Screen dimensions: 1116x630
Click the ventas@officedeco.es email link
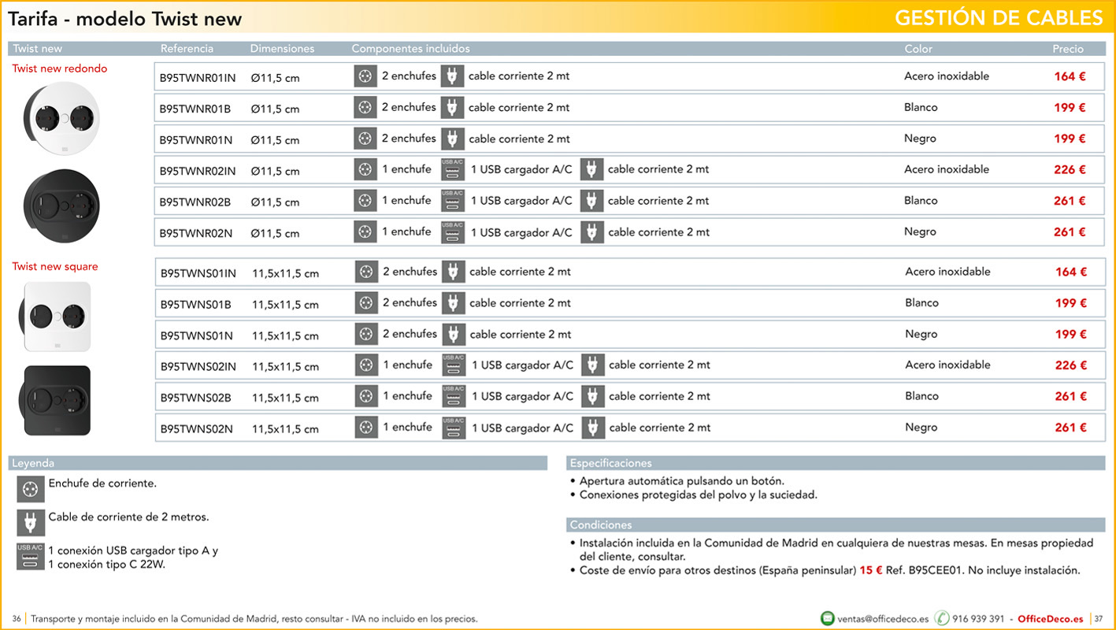[883, 619]
